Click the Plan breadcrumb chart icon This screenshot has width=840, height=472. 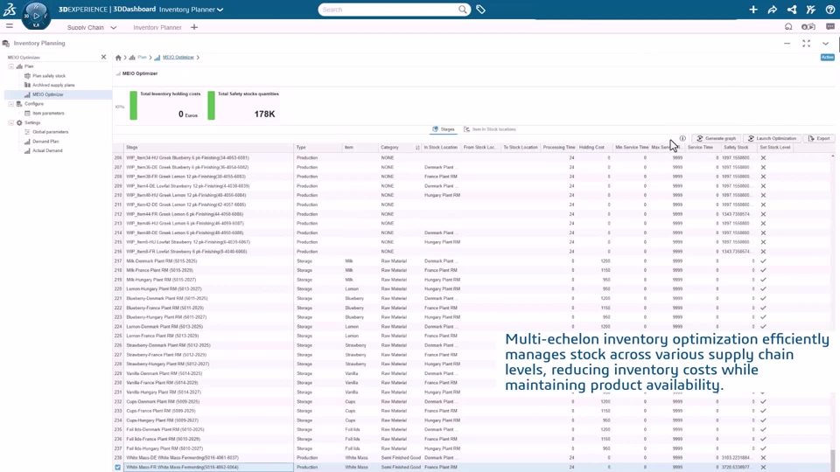coord(132,58)
